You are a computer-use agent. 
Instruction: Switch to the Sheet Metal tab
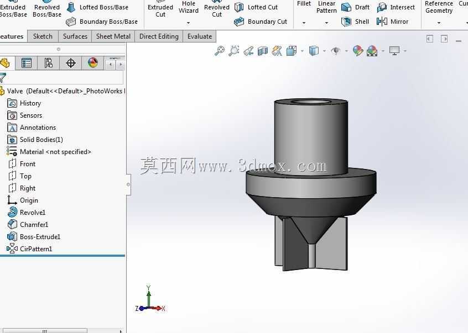pyautogui.click(x=113, y=36)
